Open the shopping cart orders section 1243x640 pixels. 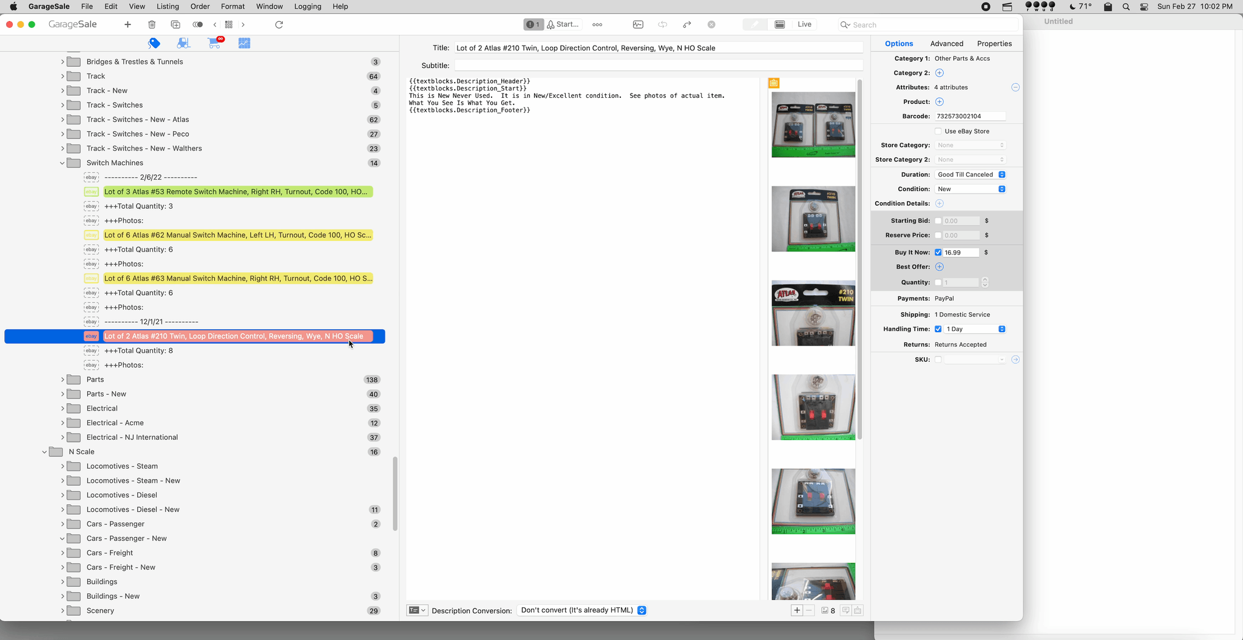(x=215, y=43)
